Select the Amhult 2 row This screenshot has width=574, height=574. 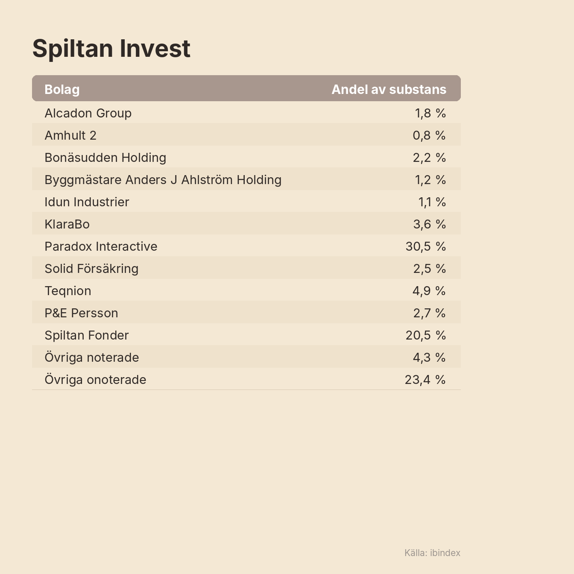tap(246, 135)
